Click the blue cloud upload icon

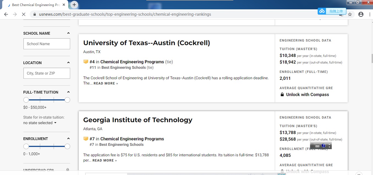(322, 11)
